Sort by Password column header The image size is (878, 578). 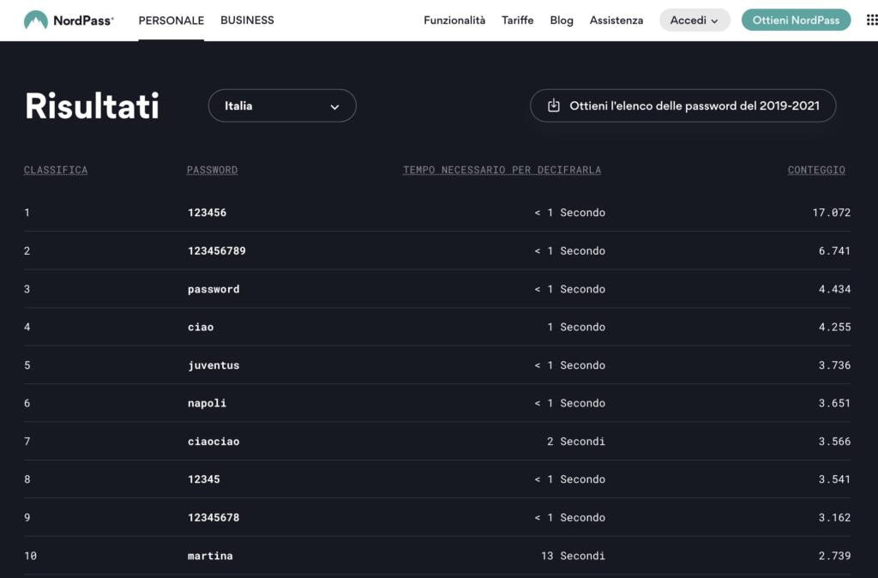coord(212,170)
